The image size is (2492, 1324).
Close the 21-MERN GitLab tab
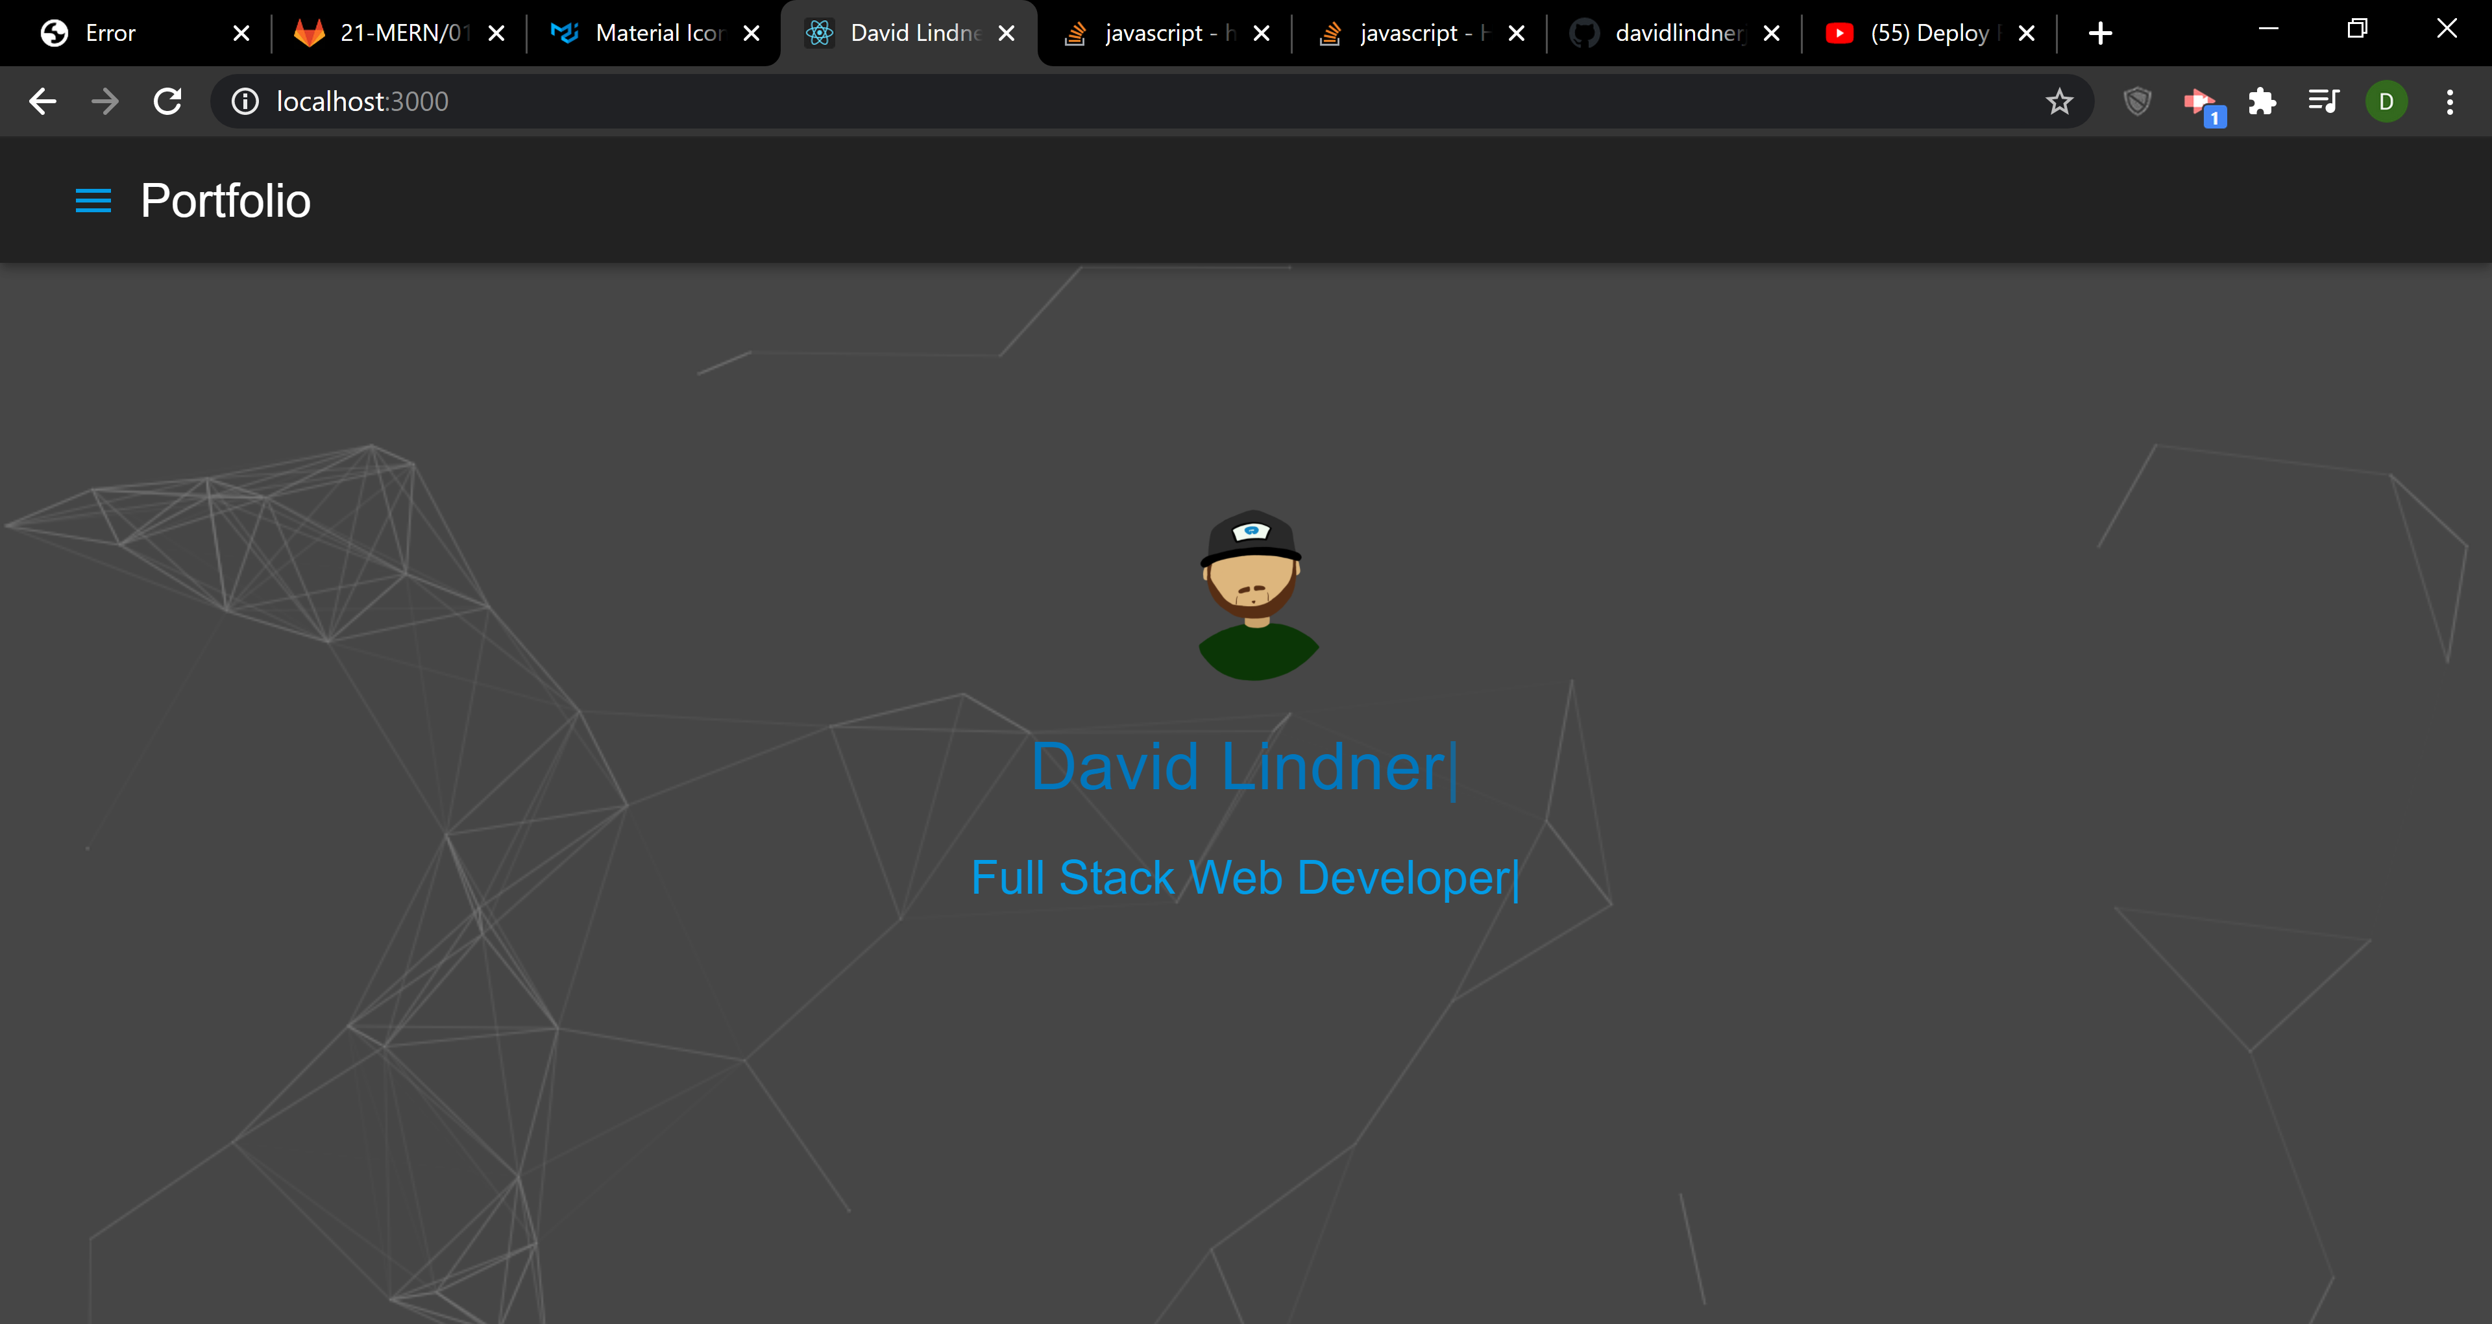[496, 32]
